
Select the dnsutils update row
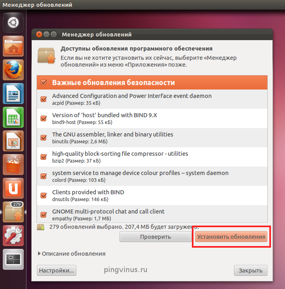coord(152,195)
